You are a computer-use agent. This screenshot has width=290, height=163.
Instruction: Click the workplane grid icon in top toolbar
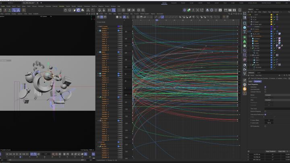(109, 10)
